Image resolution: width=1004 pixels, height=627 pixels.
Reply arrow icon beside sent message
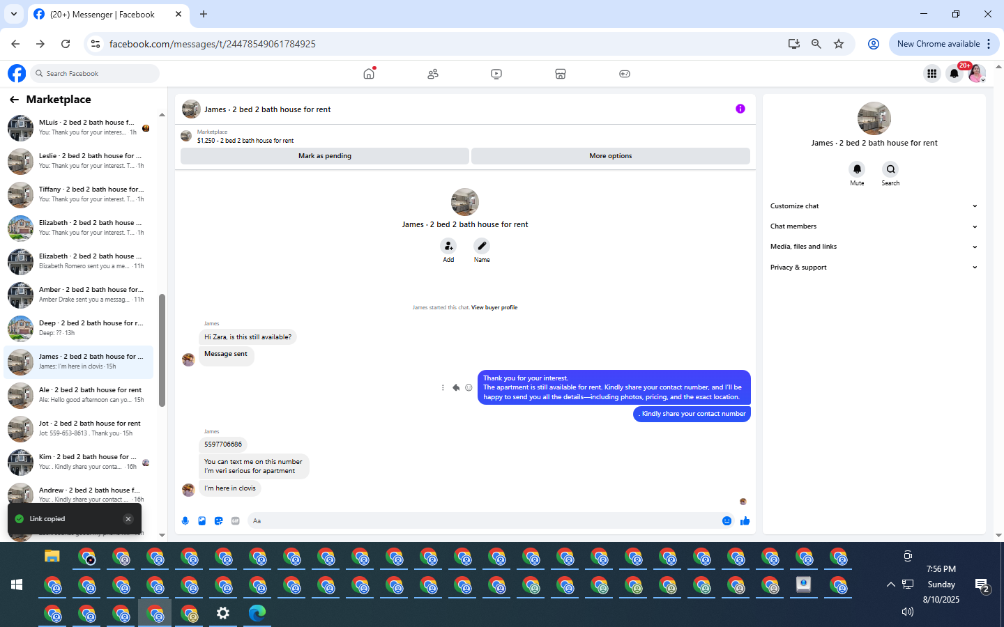coord(456,387)
